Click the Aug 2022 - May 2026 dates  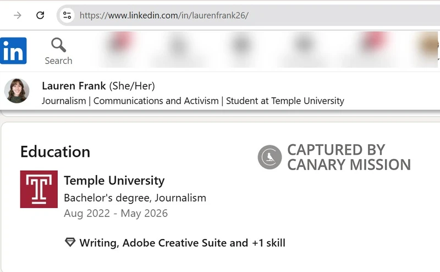116,213
